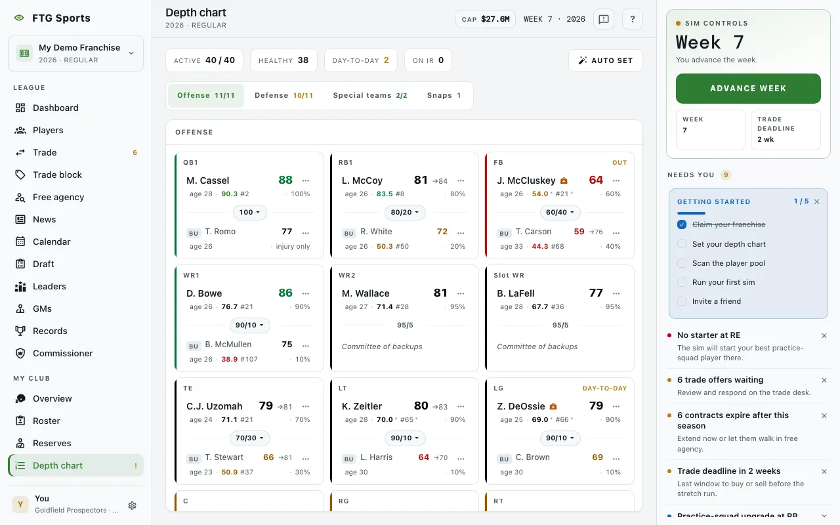Open the Draft page icon in sidebar
The height and width of the screenshot is (525, 840).
(x=20, y=264)
